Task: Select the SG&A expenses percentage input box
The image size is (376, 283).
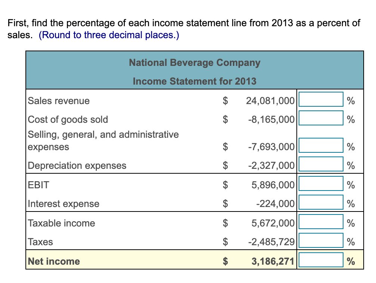Action: coord(320,146)
